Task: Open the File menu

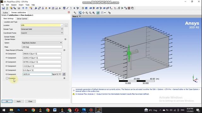Action: pos(3,5)
